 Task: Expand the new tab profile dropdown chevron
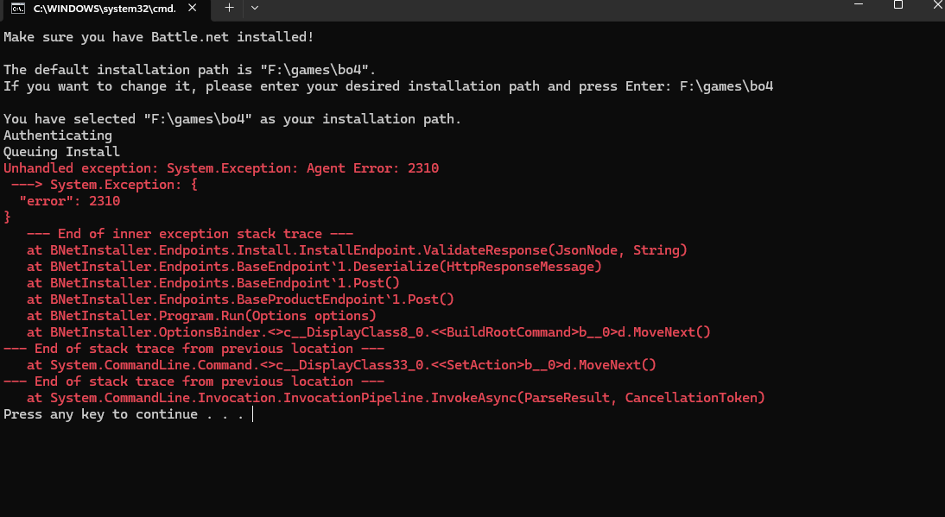click(x=254, y=8)
